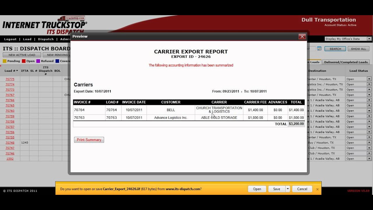This screenshot has height=210, width=373.
Task: Open load 70773 link
Action: tap(10, 90)
